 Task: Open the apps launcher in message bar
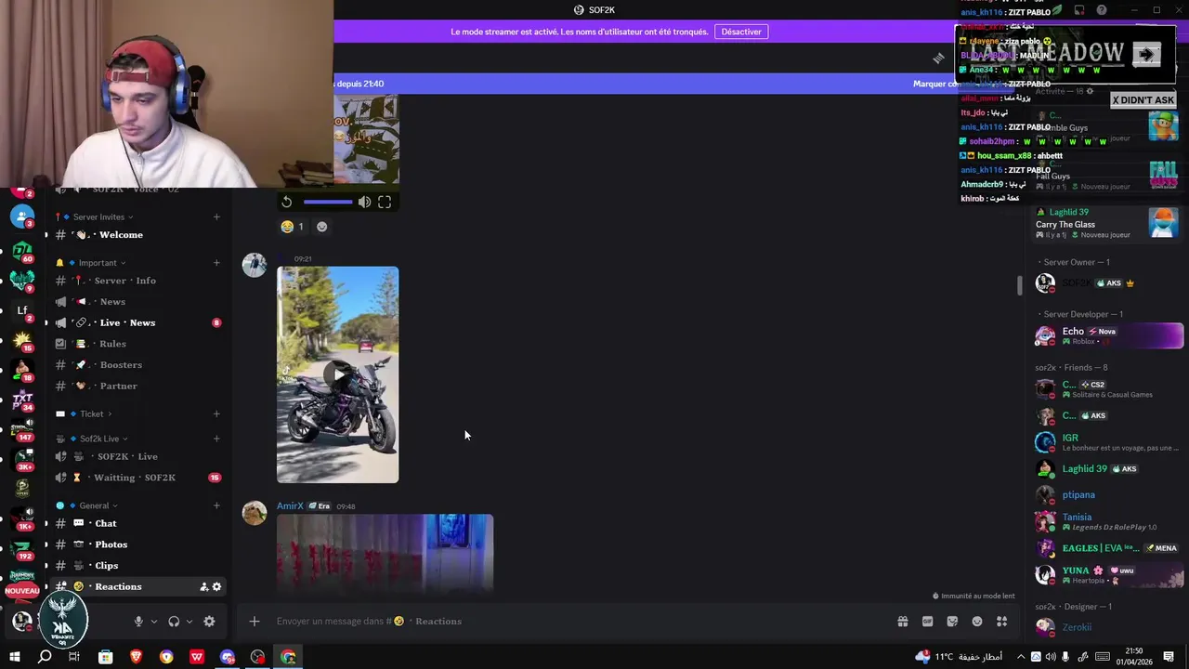(1002, 622)
